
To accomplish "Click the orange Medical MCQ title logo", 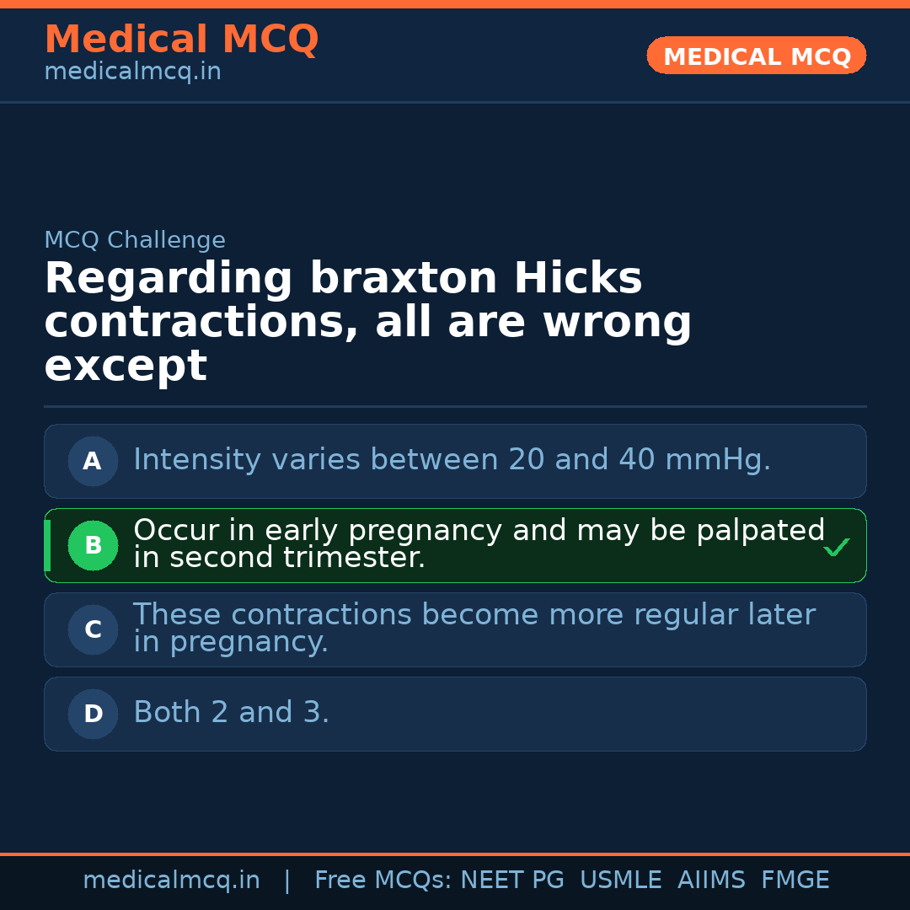I will [181, 40].
